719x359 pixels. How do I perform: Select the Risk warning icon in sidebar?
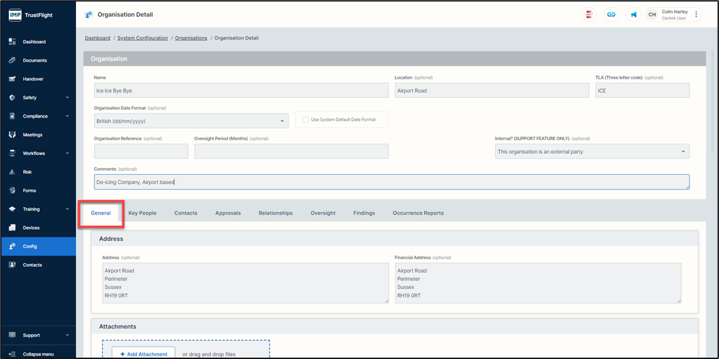coord(12,172)
